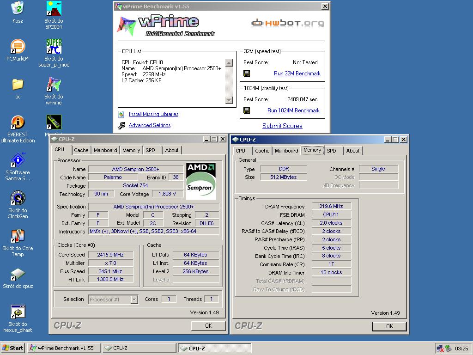Click the FSB:DRAM CPU/11 field

pos(331,214)
